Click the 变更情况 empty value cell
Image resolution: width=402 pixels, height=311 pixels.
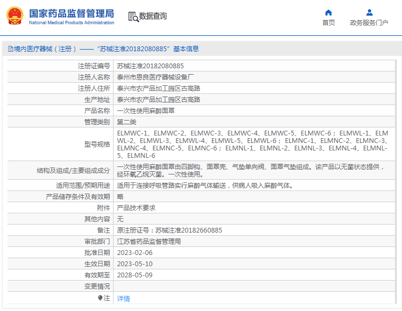pos(254,286)
